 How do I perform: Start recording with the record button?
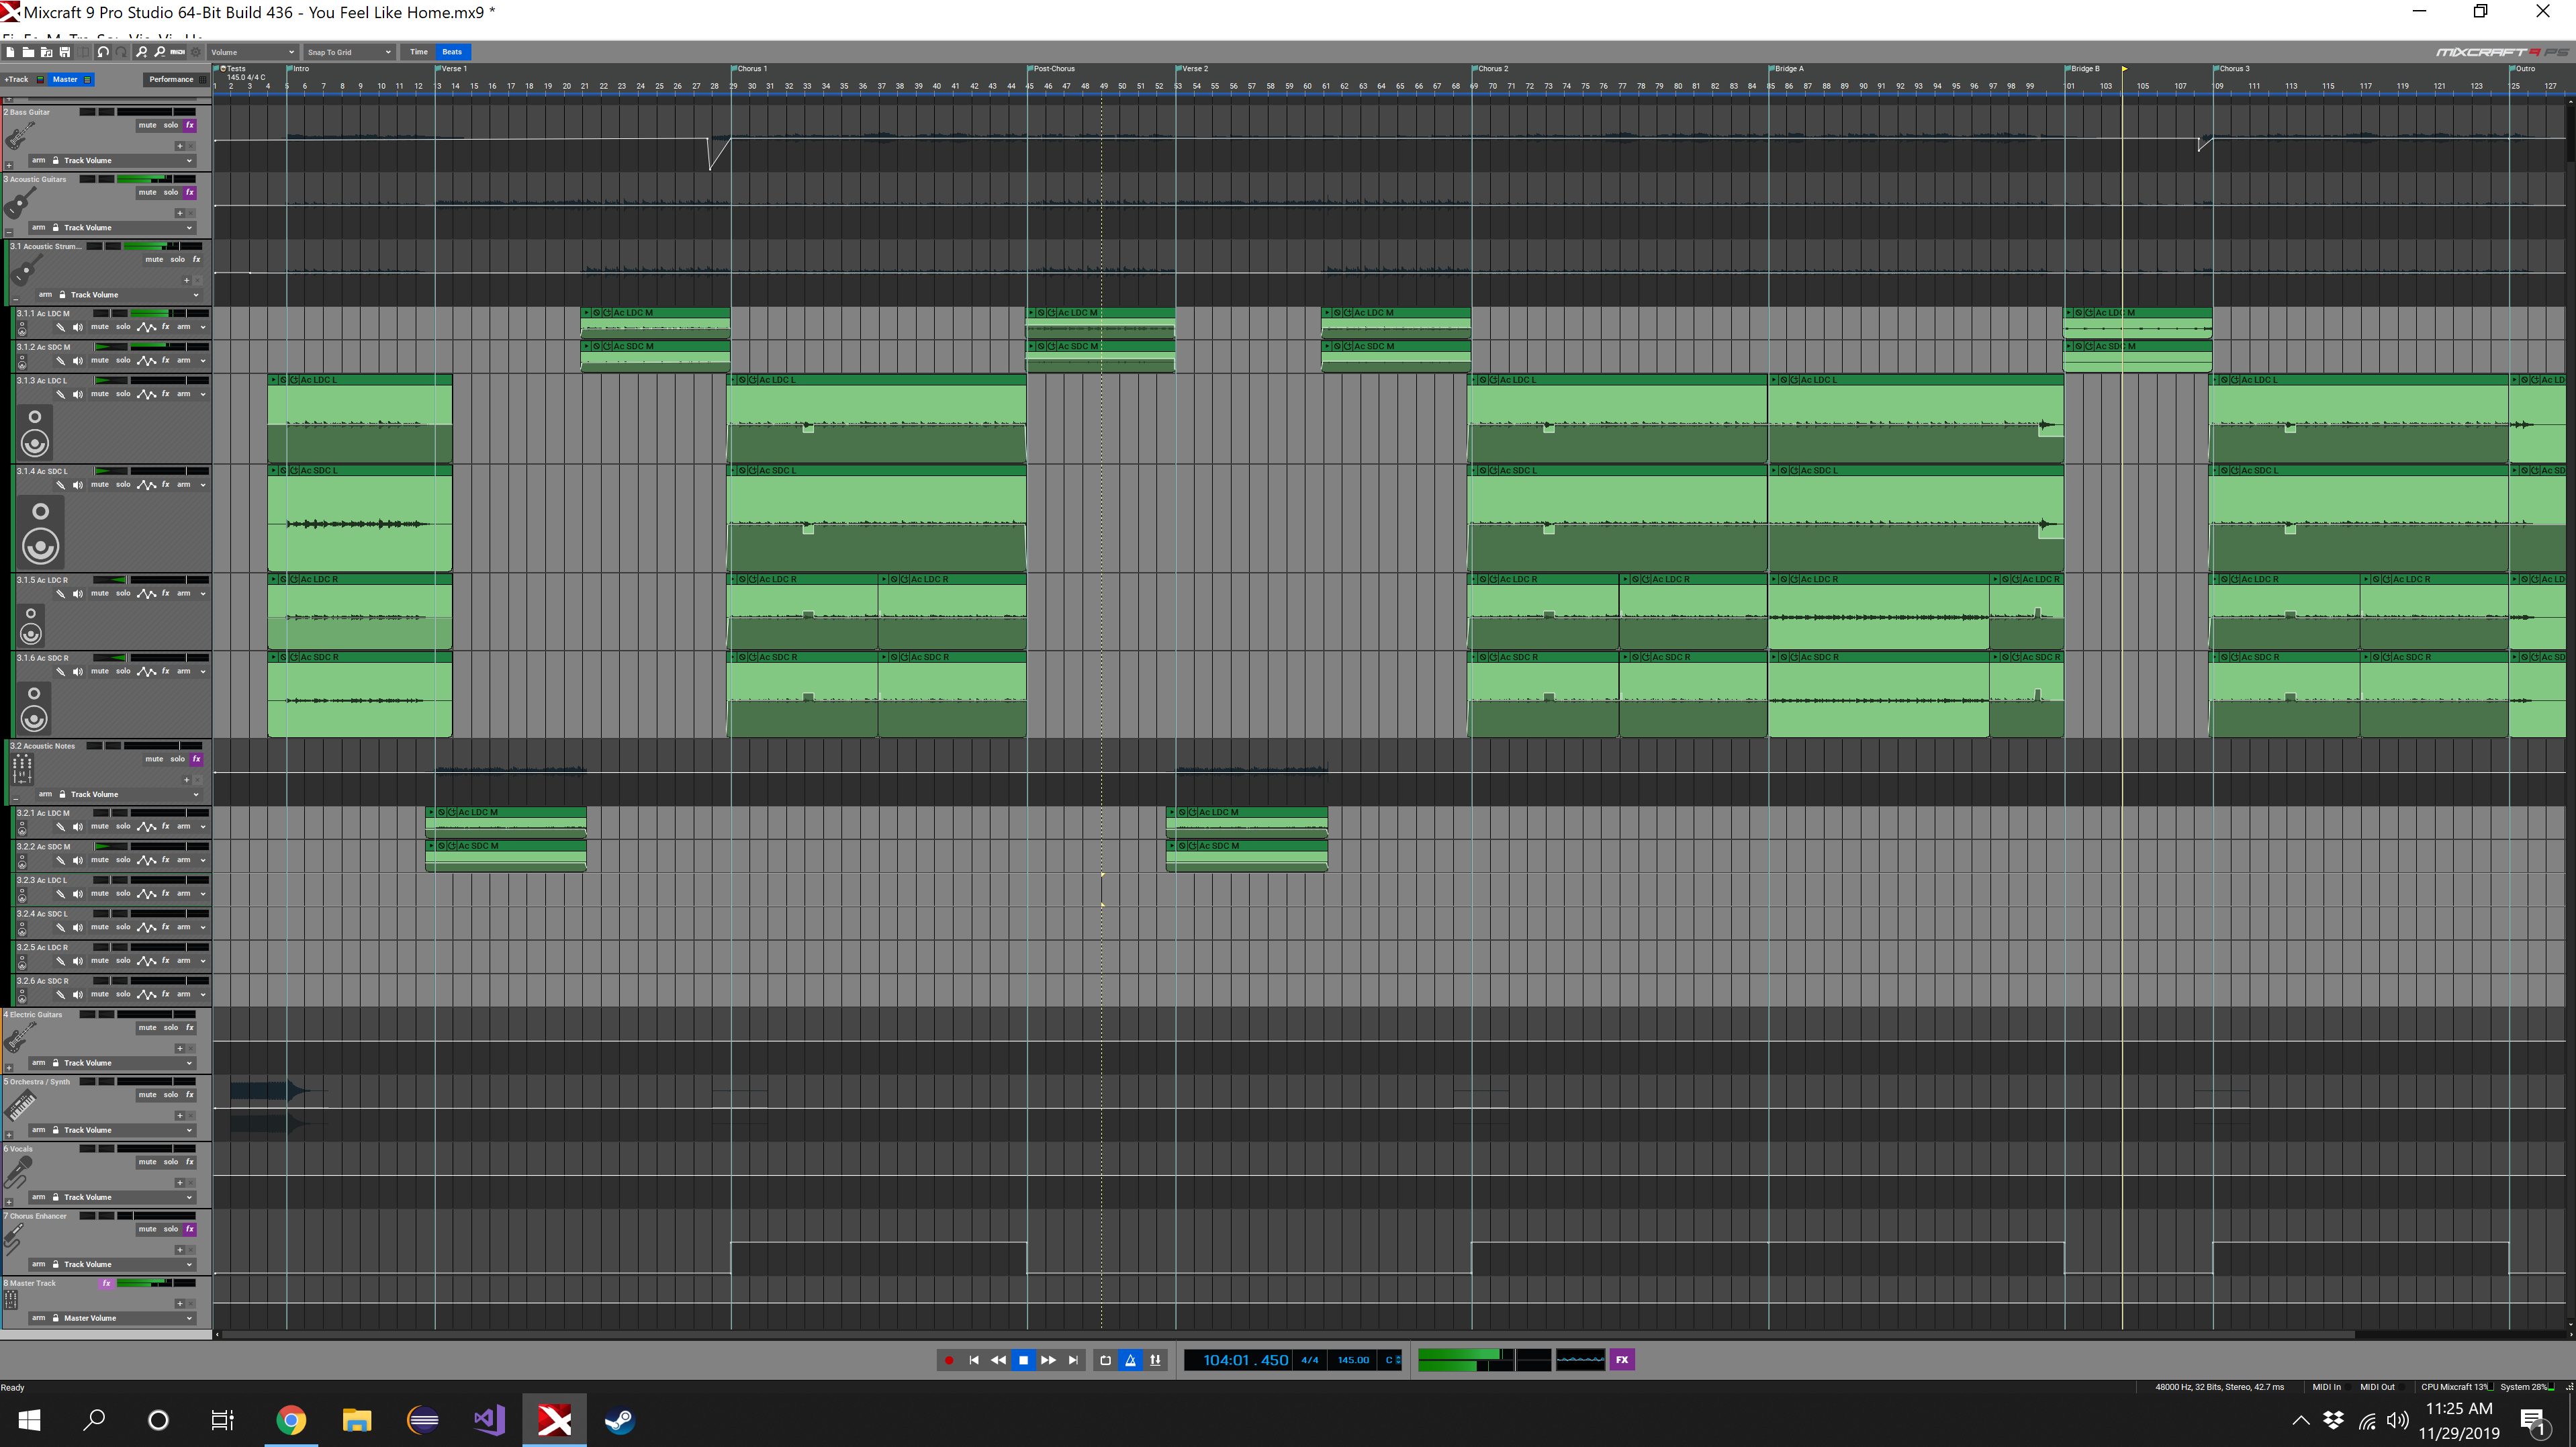(949, 1360)
